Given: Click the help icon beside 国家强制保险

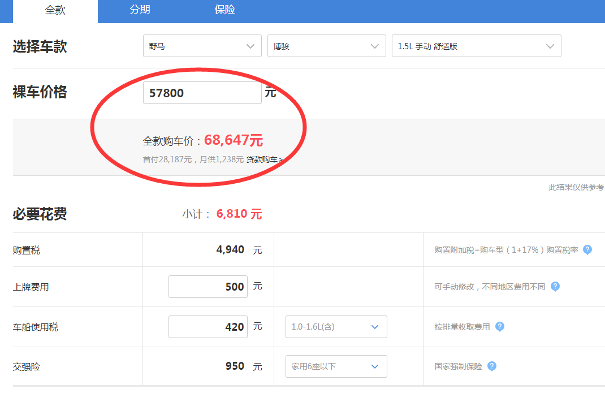Looking at the screenshot, I should coord(492,366).
